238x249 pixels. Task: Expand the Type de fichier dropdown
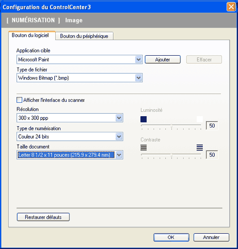click(x=139, y=78)
